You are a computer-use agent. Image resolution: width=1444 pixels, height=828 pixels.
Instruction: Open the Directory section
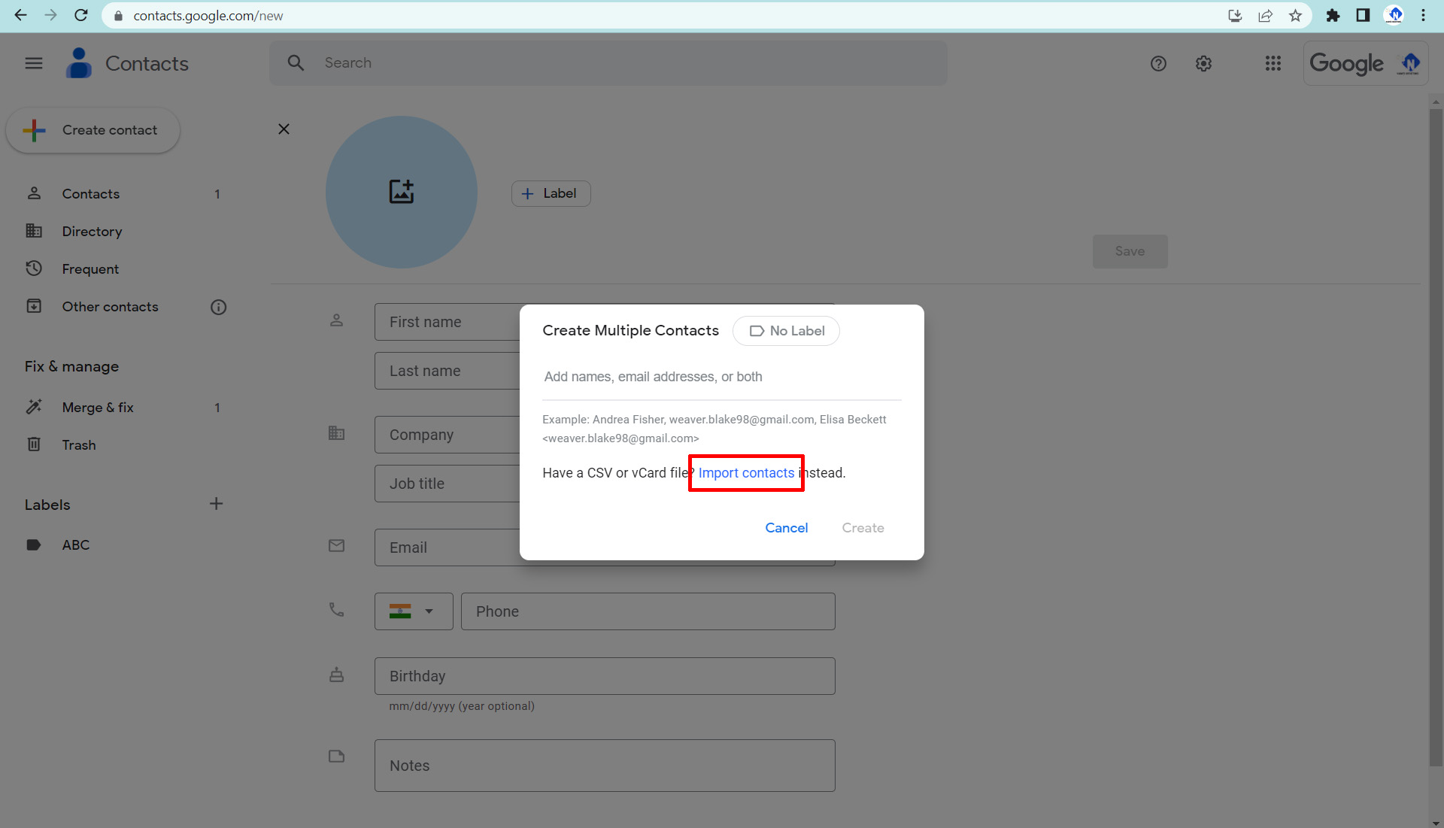click(92, 232)
